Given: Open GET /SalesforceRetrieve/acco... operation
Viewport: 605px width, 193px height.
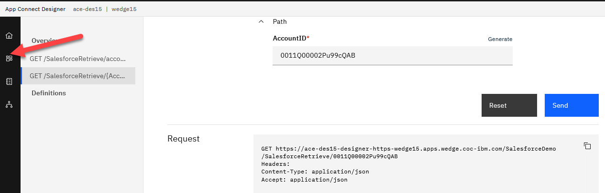Looking at the screenshot, I should pyautogui.click(x=77, y=59).
